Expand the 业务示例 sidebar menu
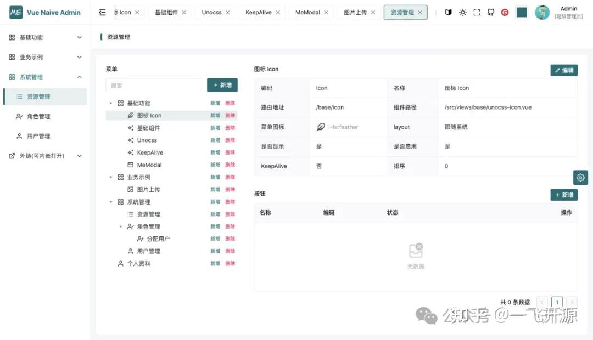The width and height of the screenshot is (593, 340). (x=45, y=57)
